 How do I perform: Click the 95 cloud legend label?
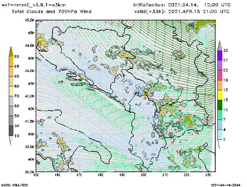click(17, 66)
